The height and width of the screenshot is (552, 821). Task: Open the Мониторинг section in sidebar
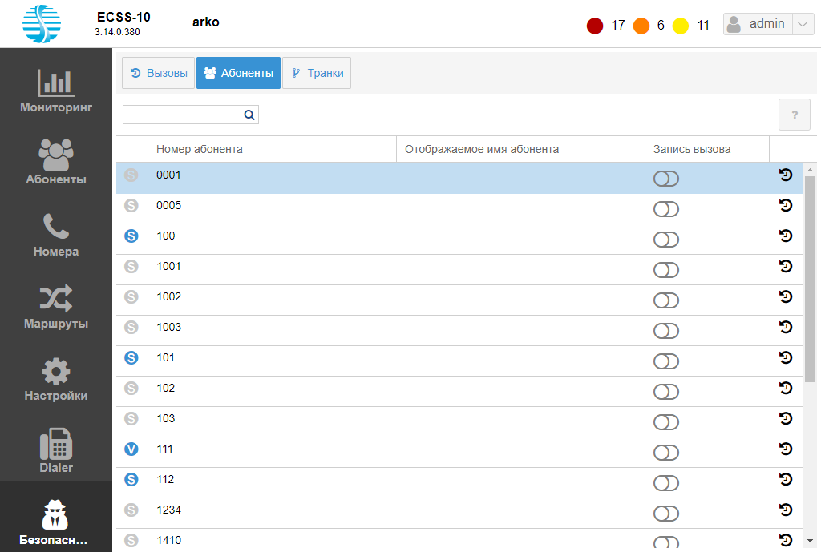pyautogui.click(x=56, y=91)
